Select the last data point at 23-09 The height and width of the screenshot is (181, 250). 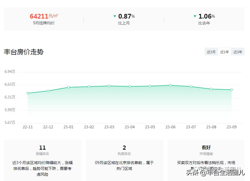[x=231, y=90]
